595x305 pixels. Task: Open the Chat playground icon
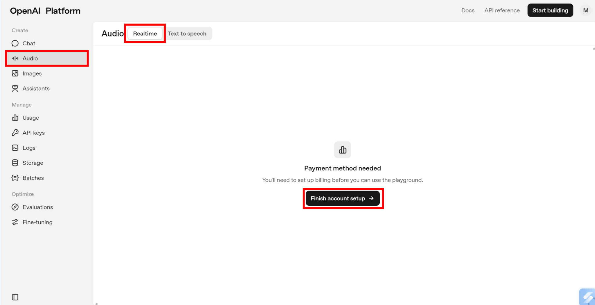tap(15, 43)
